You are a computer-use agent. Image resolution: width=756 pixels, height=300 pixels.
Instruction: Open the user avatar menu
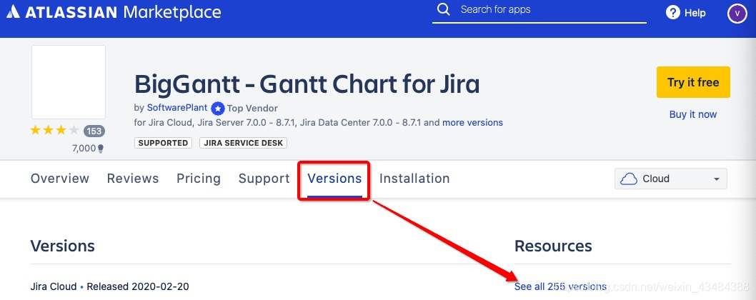737,13
